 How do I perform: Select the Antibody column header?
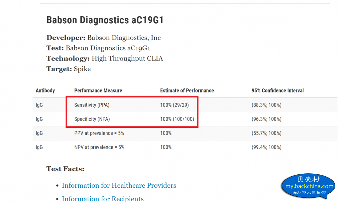click(45, 91)
